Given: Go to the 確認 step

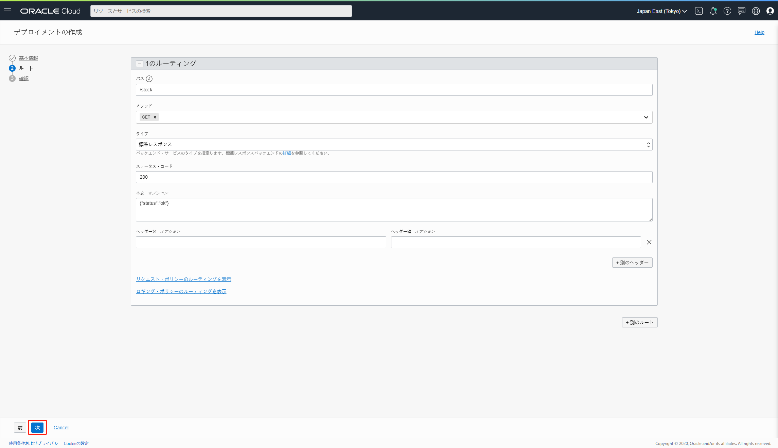Looking at the screenshot, I should pos(24,79).
